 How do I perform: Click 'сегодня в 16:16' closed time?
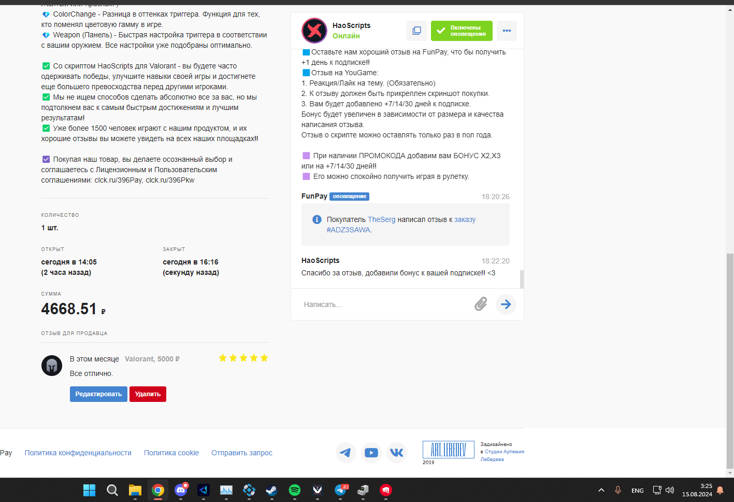click(x=191, y=262)
